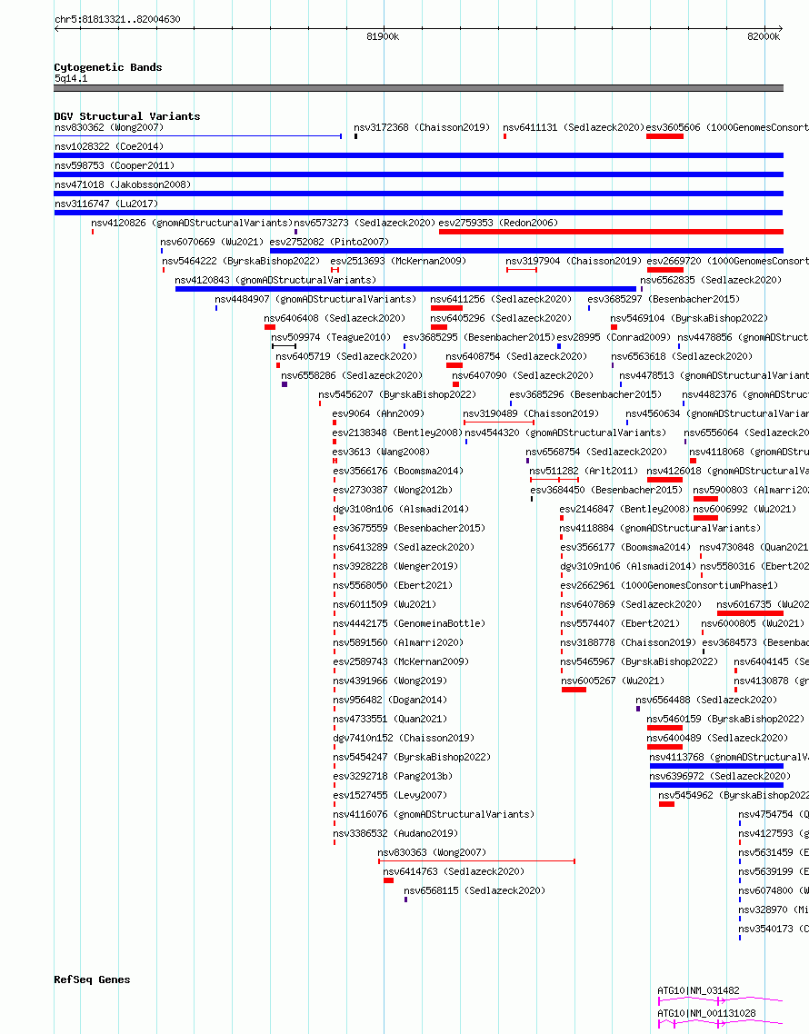Select nsv6411256 (Sedlazeck2020) red bar
Viewport: 809px width, 1034px height.
pyautogui.click(x=446, y=308)
